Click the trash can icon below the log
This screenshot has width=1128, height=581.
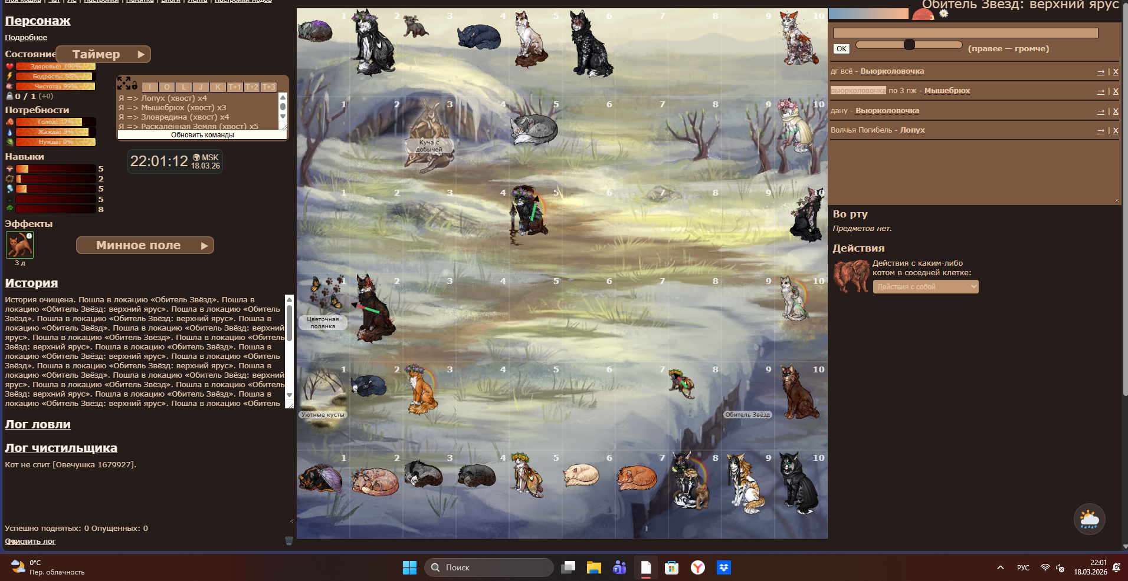click(x=289, y=541)
